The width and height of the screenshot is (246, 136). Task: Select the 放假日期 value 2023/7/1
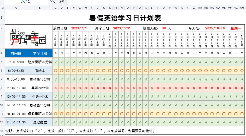pyautogui.click(x=79, y=28)
